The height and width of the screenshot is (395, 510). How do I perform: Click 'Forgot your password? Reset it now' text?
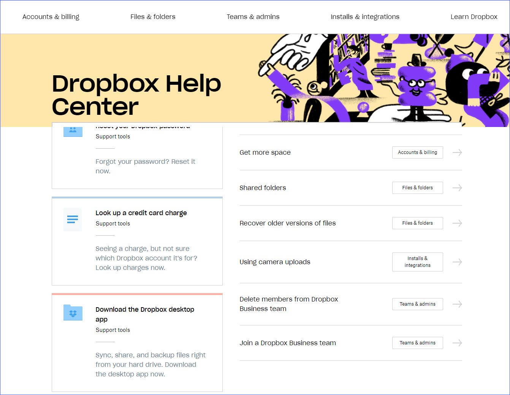pyautogui.click(x=145, y=166)
